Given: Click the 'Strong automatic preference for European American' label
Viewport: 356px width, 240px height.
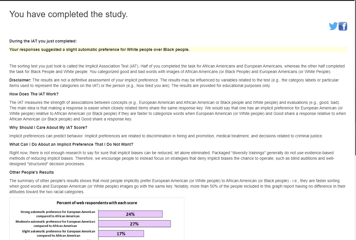Looking at the screenshot, I should tap(58, 214).
